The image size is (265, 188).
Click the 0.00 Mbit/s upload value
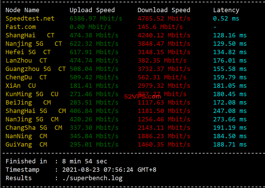point(90,27)
